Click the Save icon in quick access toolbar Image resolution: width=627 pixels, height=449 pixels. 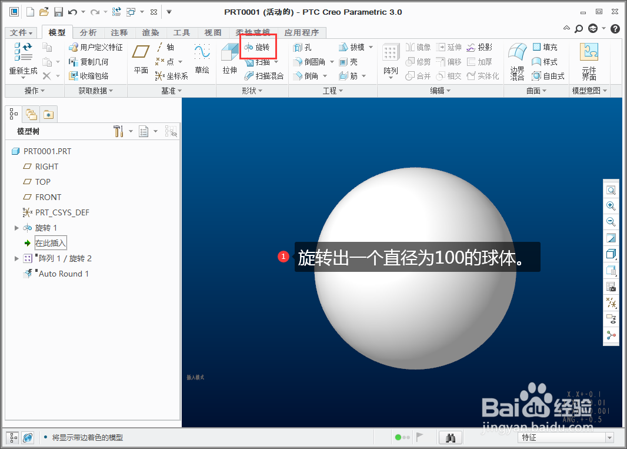[x=58, y=12]
